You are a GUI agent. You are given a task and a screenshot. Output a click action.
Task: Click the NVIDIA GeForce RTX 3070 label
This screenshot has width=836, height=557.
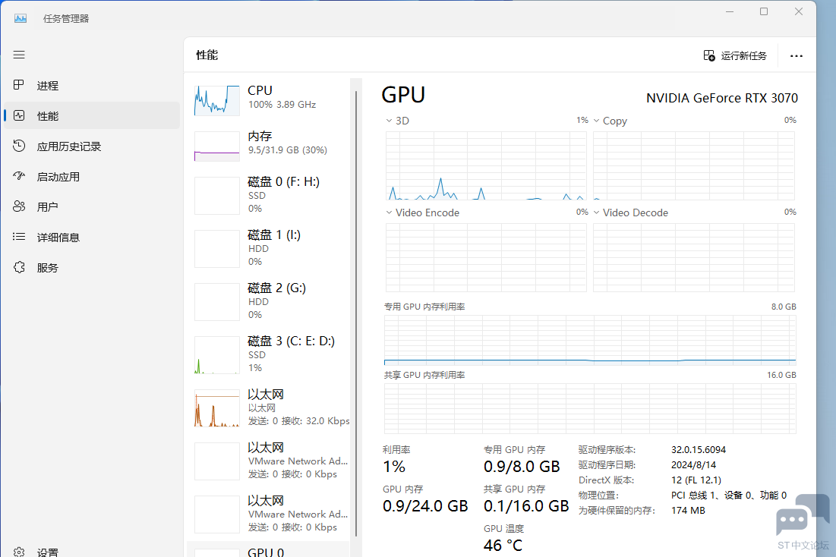722,99
